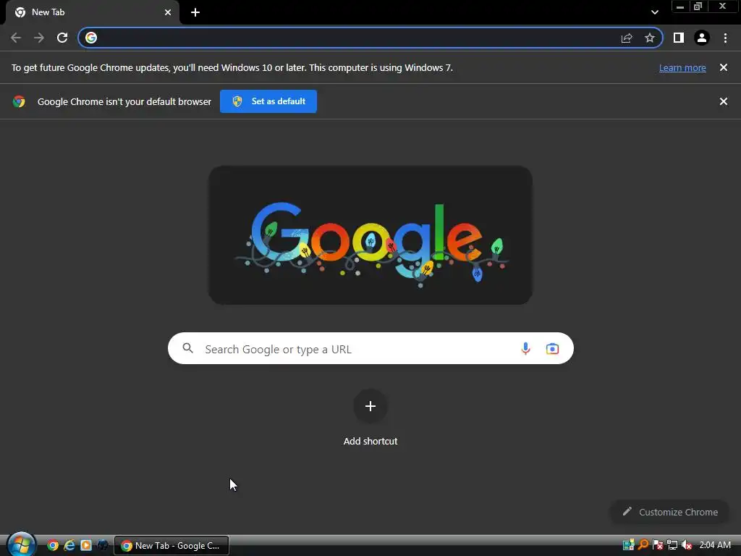Screen dimensions: 741x556
Task: Expand the tab search chevron
Action: tap(654, 12)
